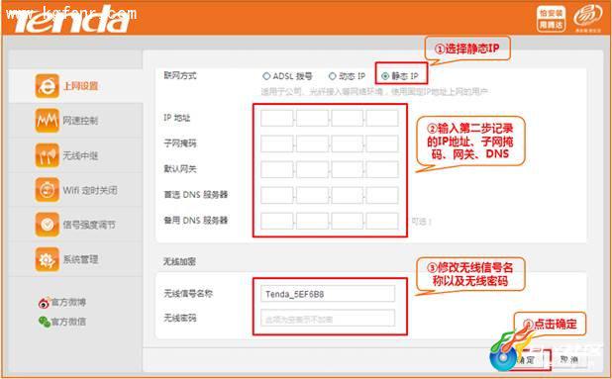Open the 网速控制 speed control icon
612x379 pixels.
click(47, 121)
